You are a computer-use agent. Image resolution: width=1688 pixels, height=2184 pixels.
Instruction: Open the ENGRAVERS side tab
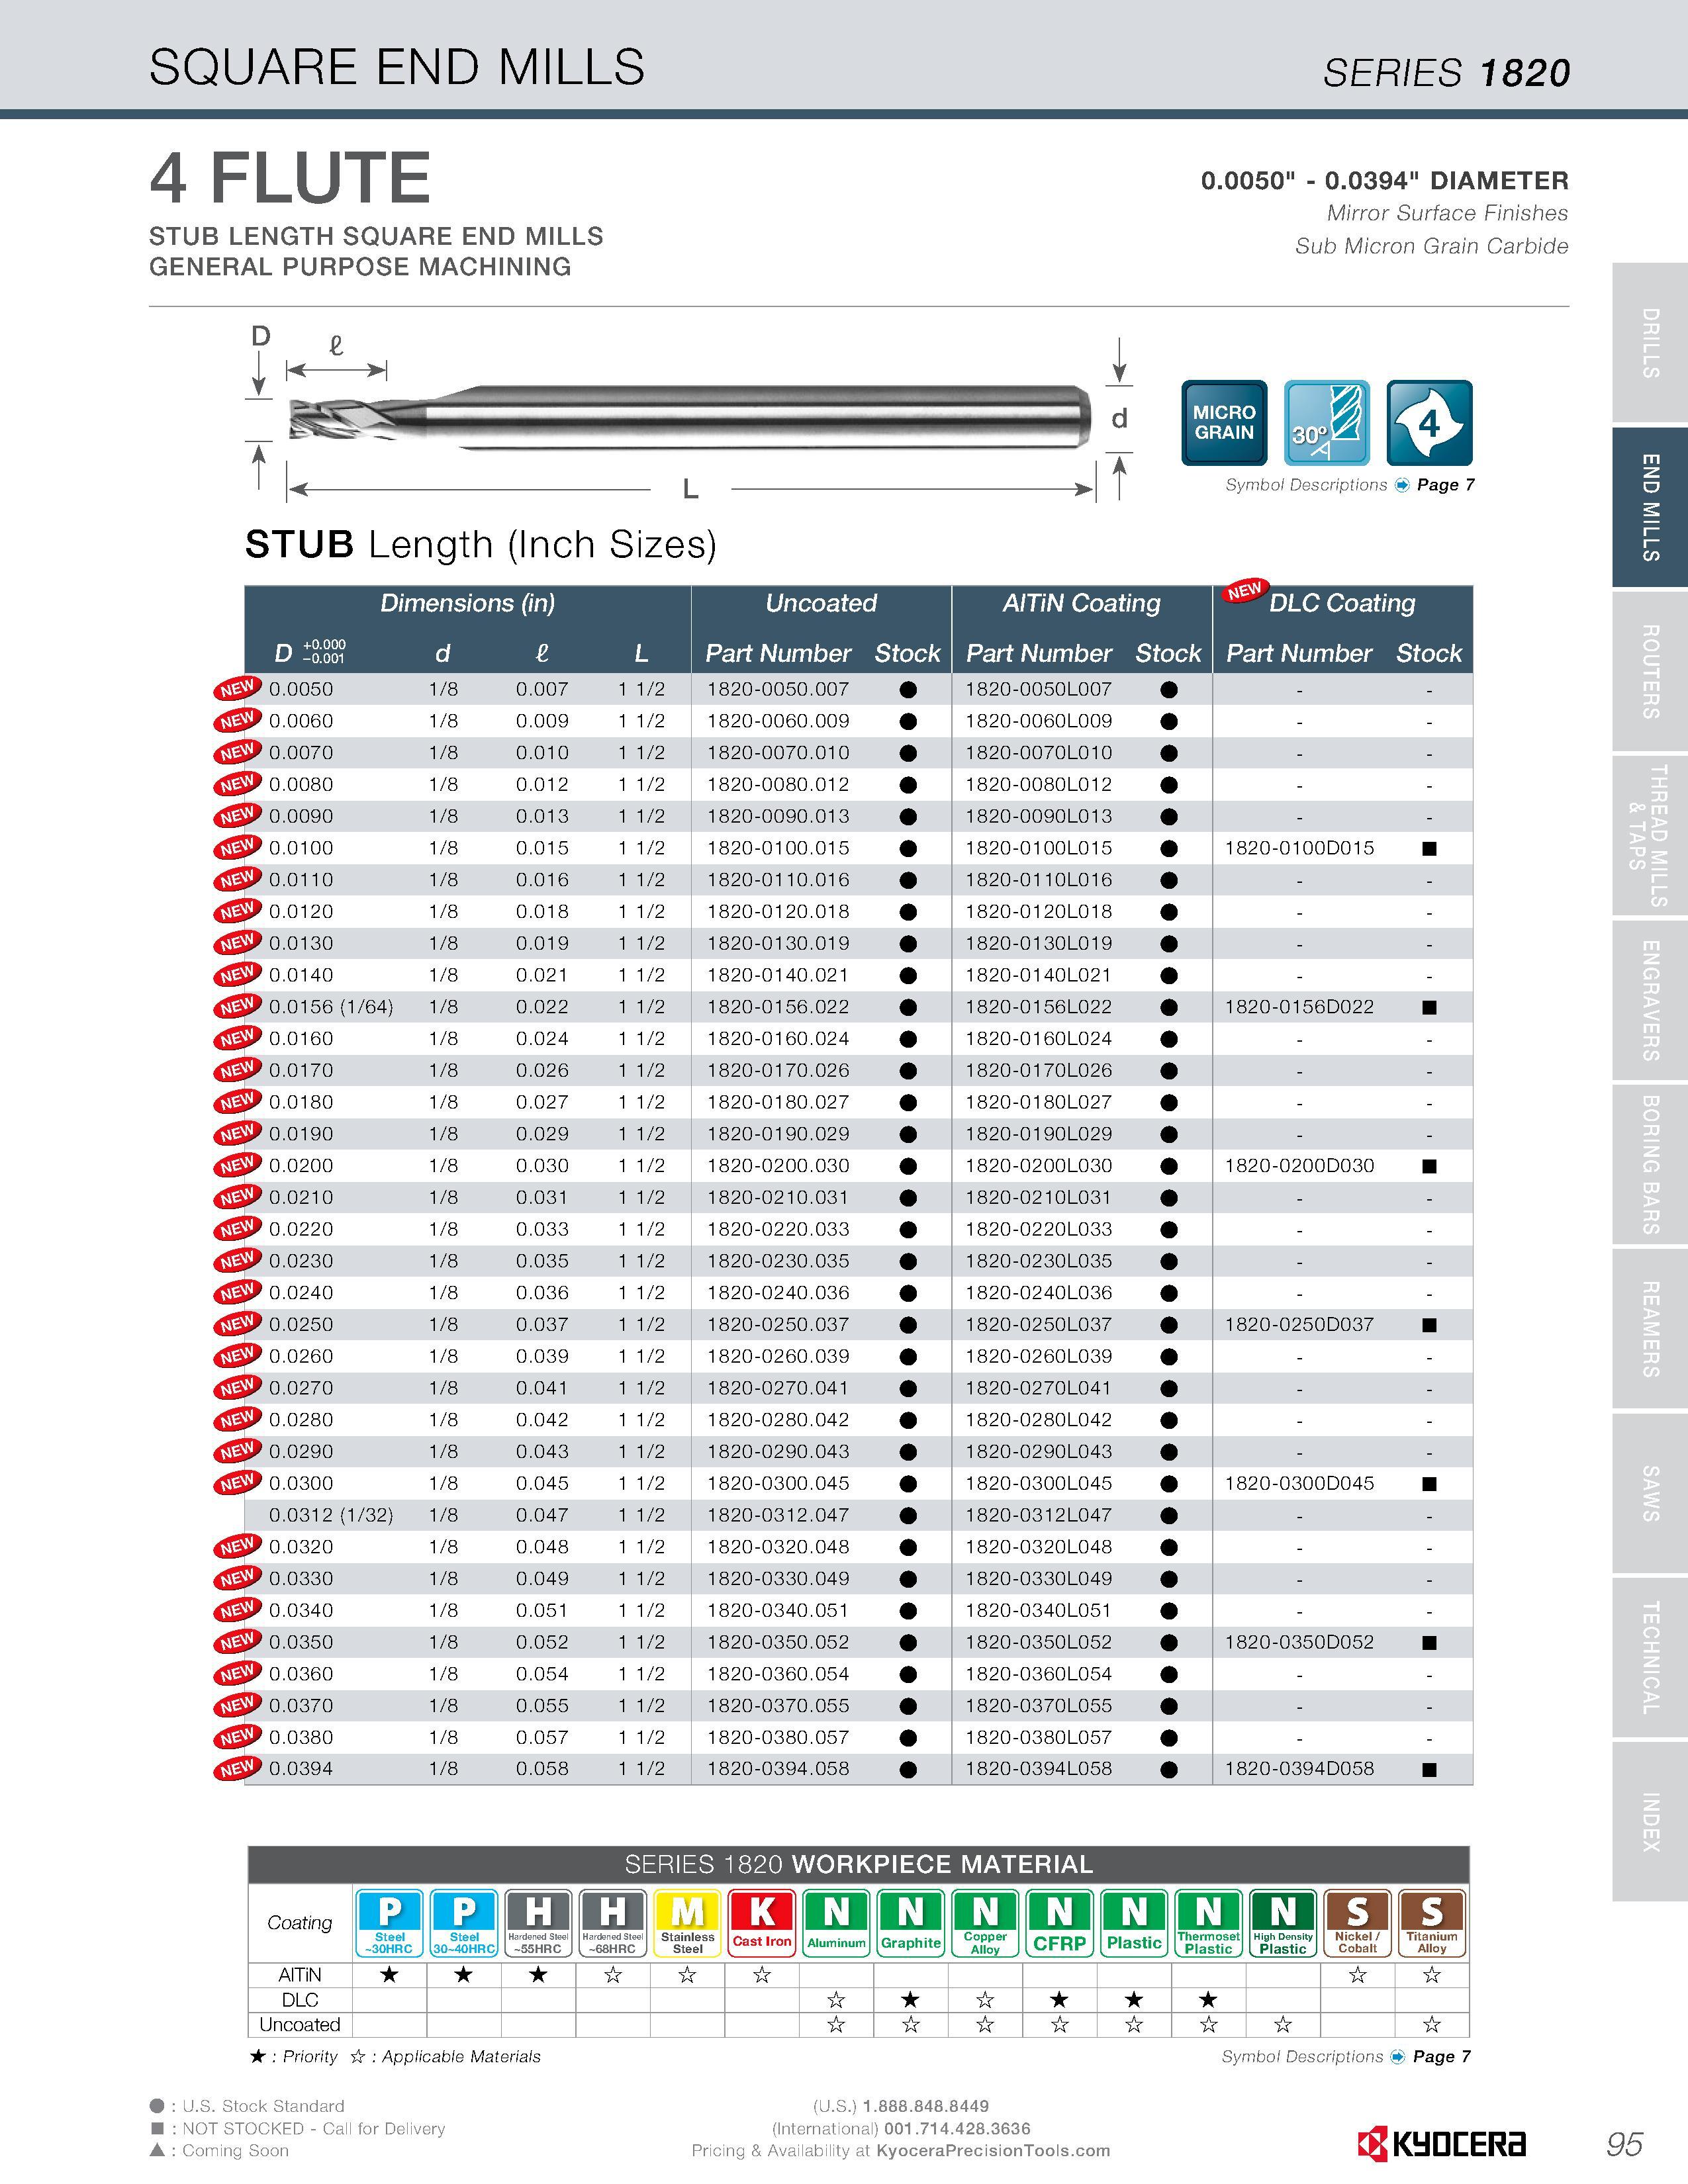1650,1000
